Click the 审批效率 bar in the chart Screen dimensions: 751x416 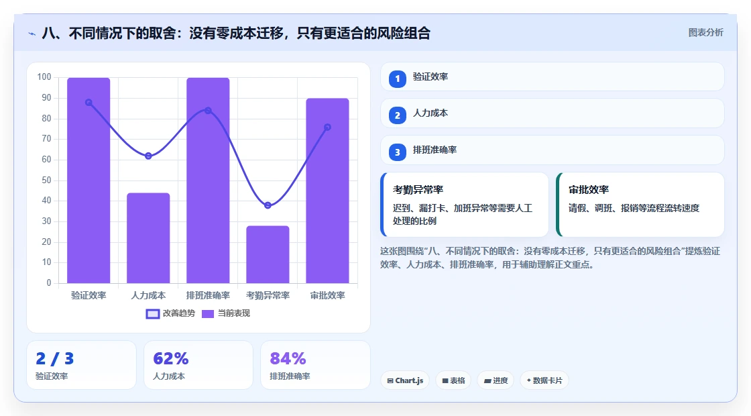click(328, 191)
